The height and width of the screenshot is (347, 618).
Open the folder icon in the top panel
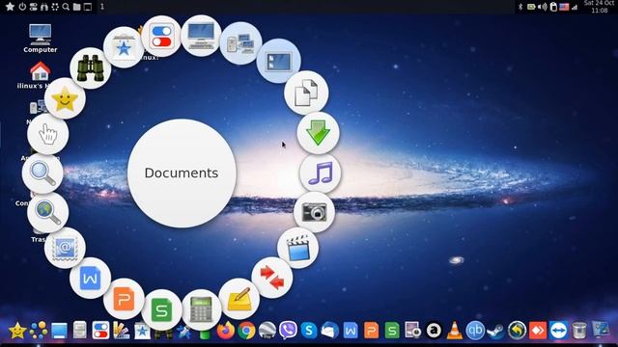pos(77,7)
